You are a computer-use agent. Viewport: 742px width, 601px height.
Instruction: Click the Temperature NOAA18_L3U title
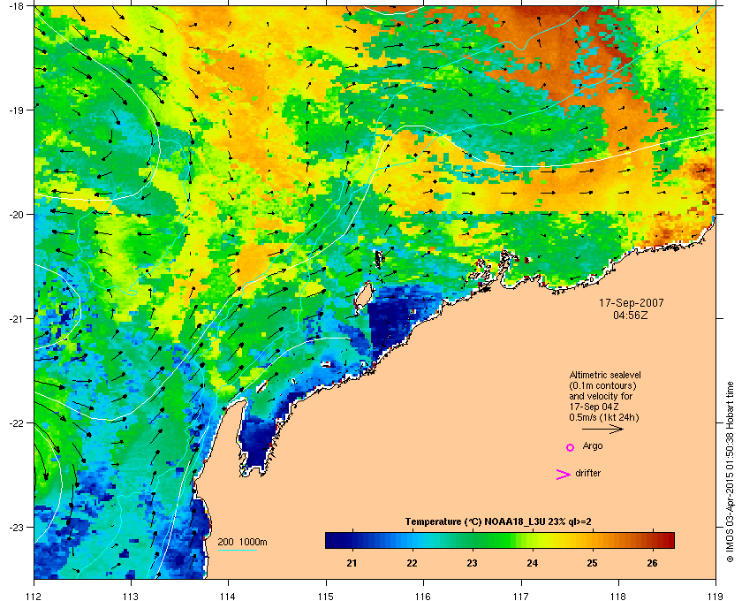coord(498,522)
